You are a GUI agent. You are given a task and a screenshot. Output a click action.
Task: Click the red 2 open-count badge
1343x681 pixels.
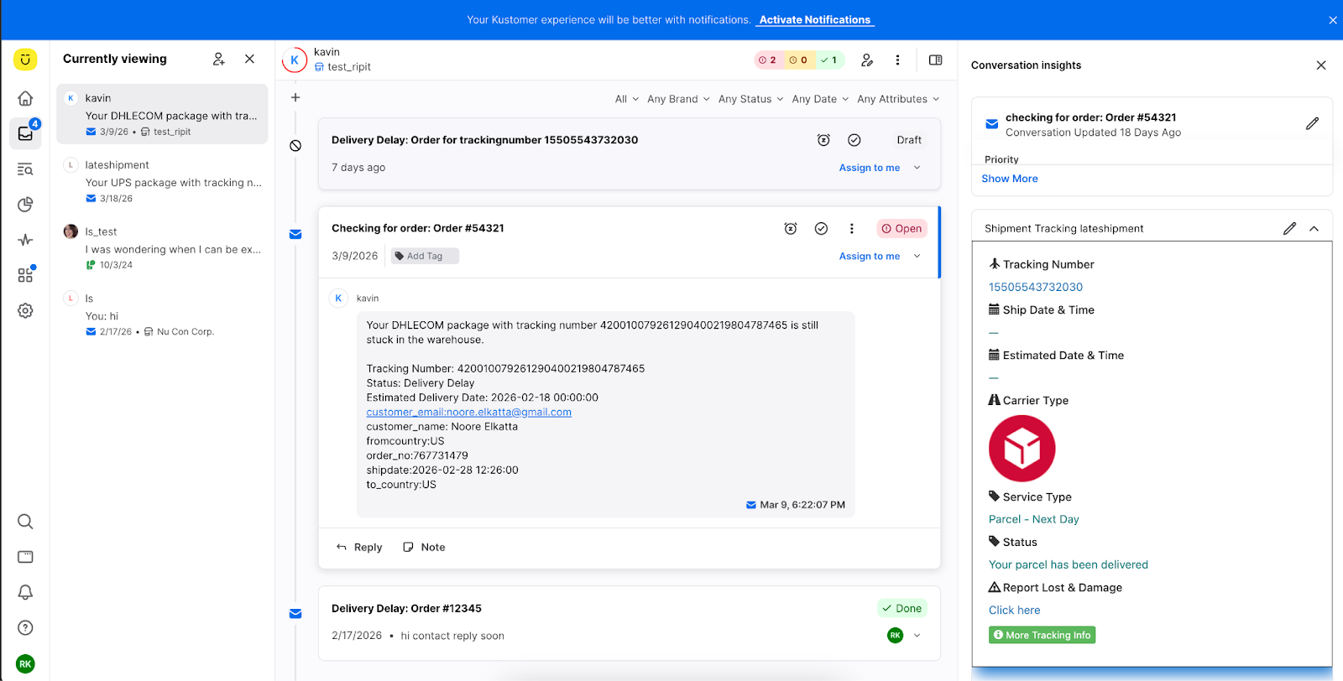coord(767,60)
